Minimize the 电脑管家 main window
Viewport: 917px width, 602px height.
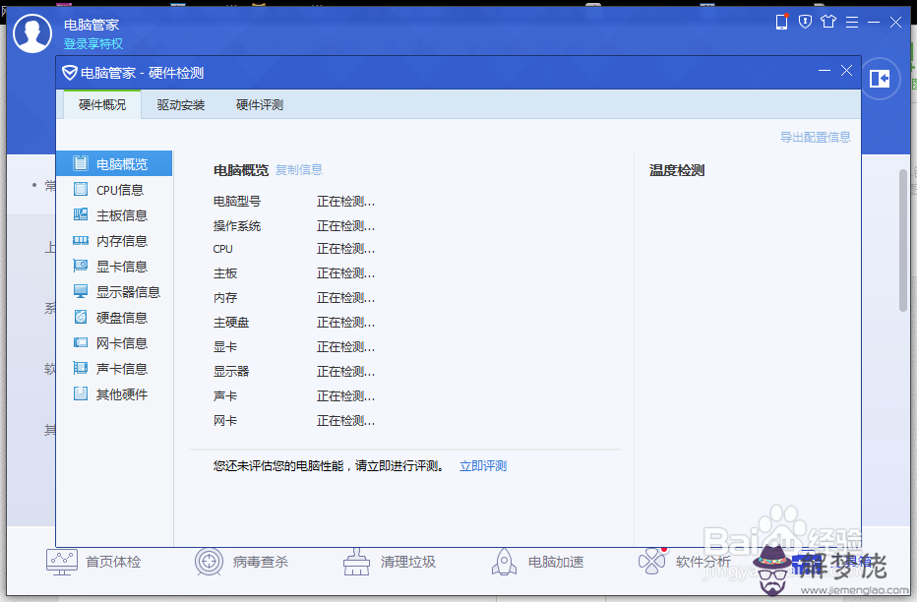pos(874,23)
